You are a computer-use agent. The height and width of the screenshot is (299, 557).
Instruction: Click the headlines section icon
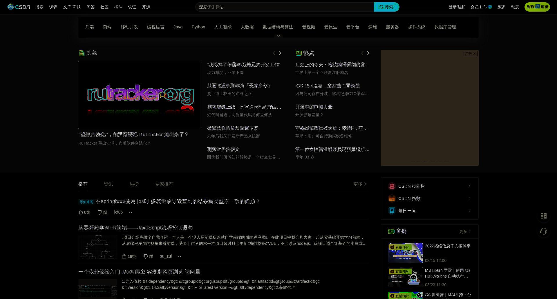click(82, 53)
